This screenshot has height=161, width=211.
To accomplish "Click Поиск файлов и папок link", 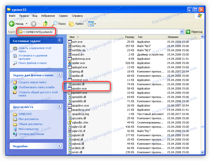I will point(33,63).
